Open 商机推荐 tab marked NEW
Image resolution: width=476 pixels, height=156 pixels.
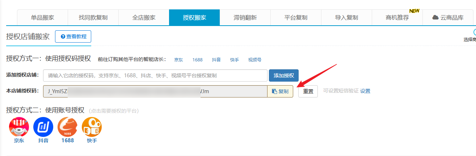pyautogui.click(x=397, y=17)
